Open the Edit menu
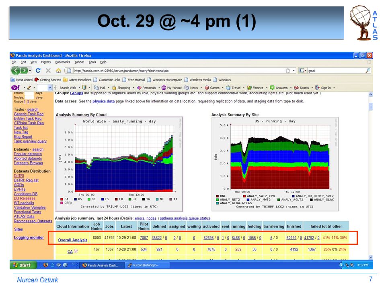This screenshot has width=386, height=289. (23, 62)
